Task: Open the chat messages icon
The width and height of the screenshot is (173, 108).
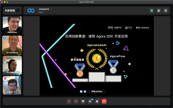Action: 97,101
